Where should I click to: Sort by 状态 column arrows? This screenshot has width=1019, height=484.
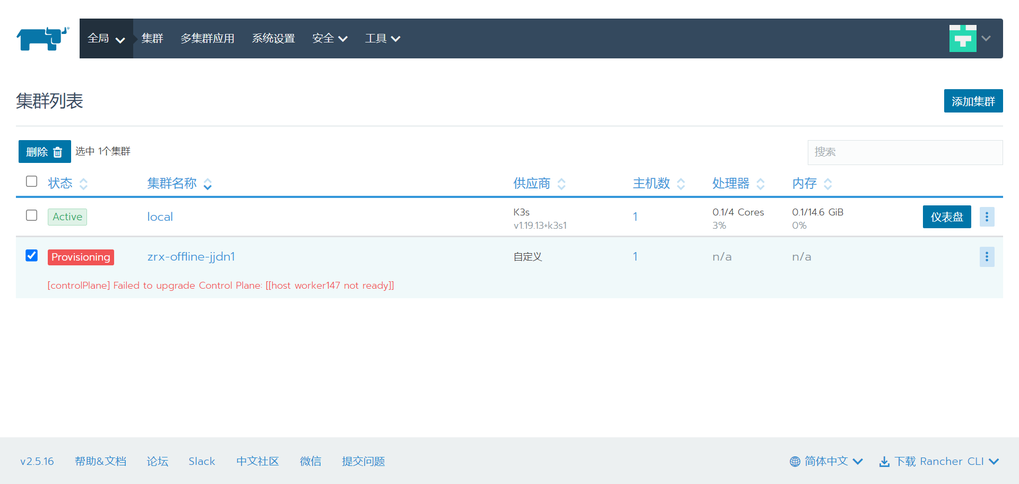[83, 184]
